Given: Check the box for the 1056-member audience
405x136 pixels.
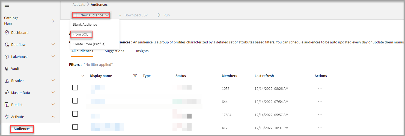Looking at the screenshot, I should click(x=75, y=88).
